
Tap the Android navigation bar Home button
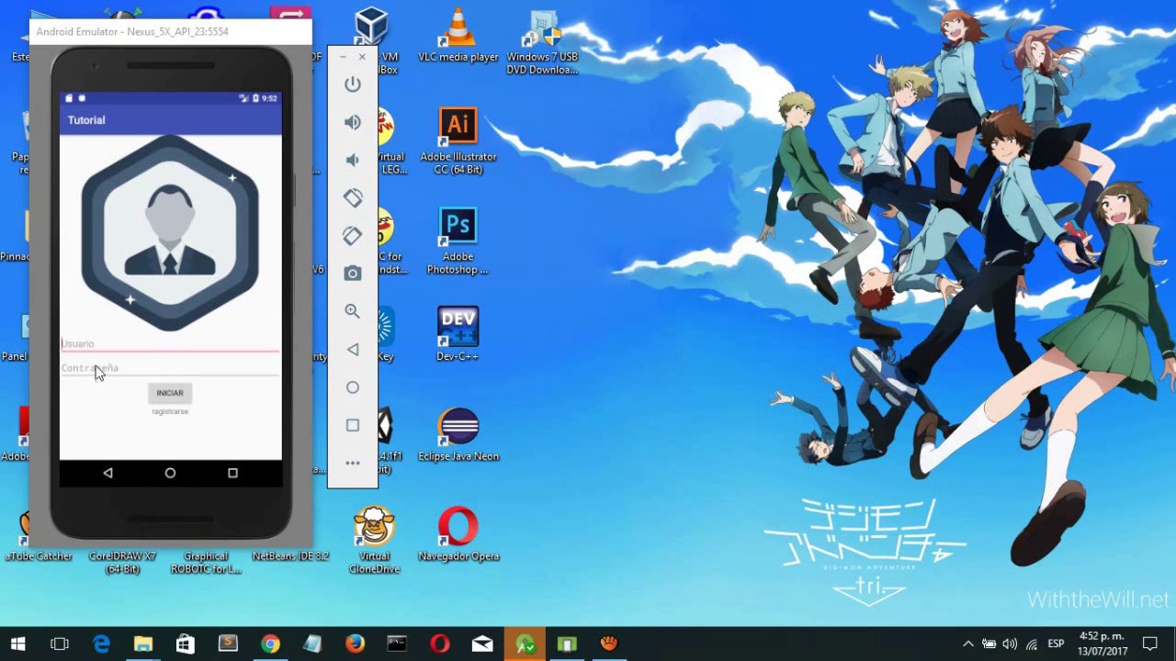coord(170,473)
